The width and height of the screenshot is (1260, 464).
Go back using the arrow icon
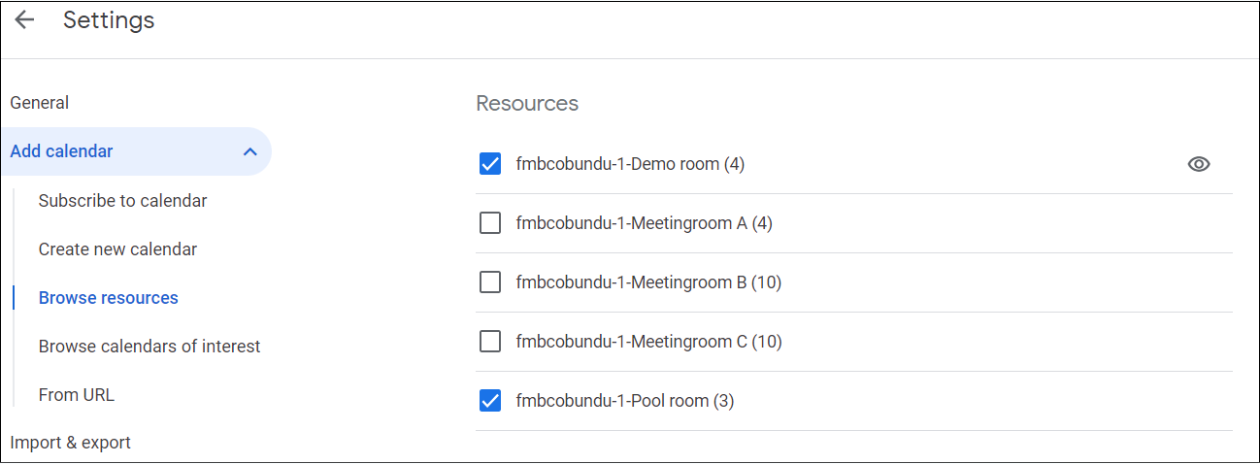point(24,20)
